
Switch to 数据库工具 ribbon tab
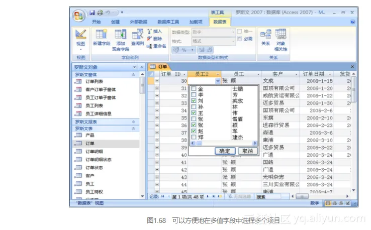pos(168,22)
